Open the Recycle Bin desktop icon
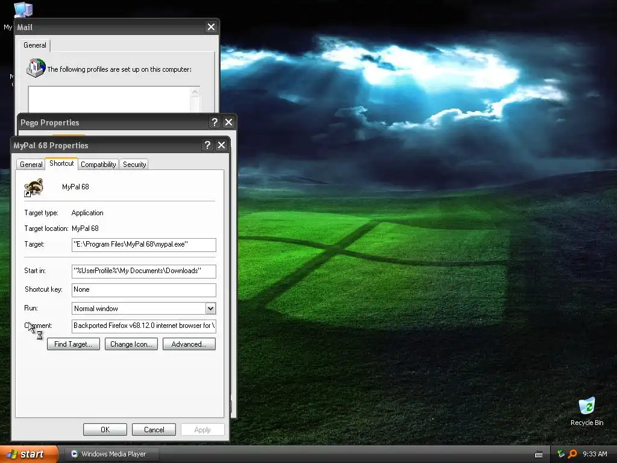Image resolution: width=617 pixels, height=463 pixels. pyautogui.click(x=587, y=412)
